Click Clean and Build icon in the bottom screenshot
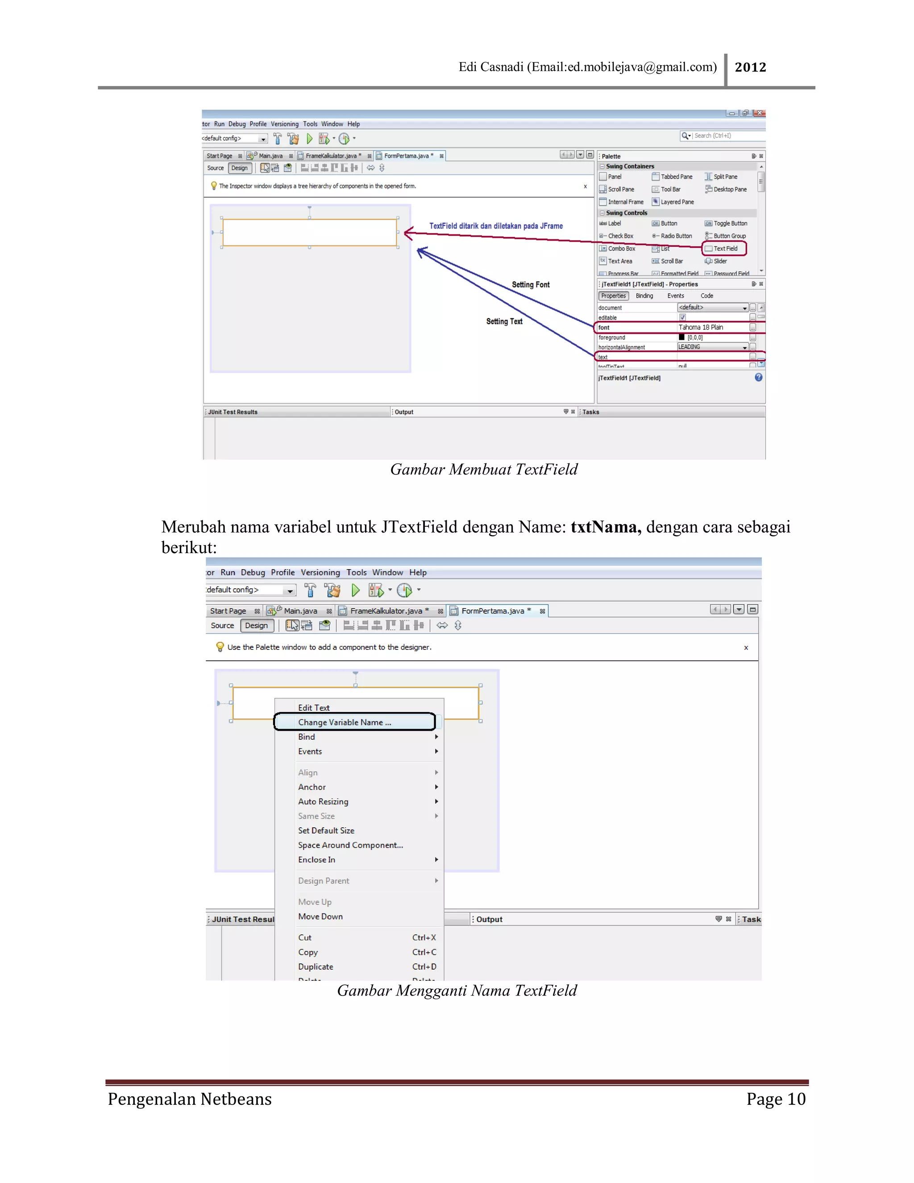 click(x=332, y=590)
